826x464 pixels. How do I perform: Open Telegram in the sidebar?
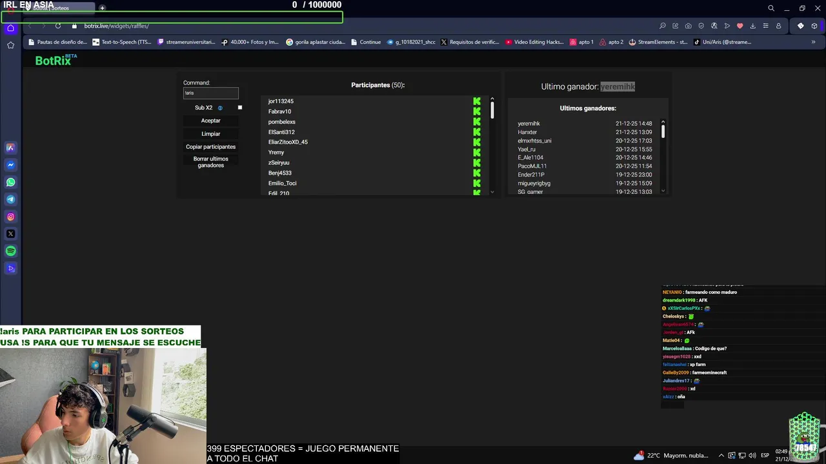click(10, 200)
